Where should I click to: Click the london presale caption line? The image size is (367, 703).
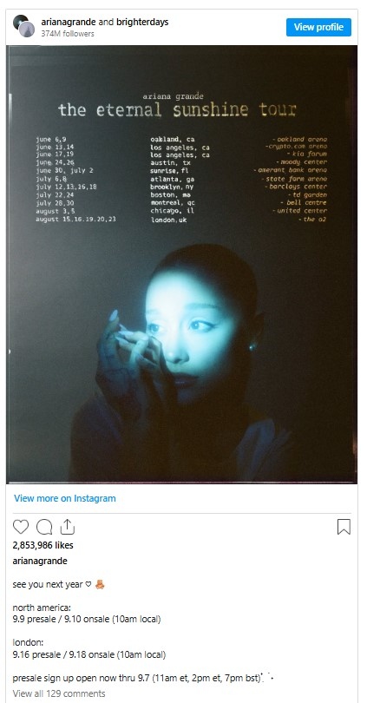click(x=89, y=654)
